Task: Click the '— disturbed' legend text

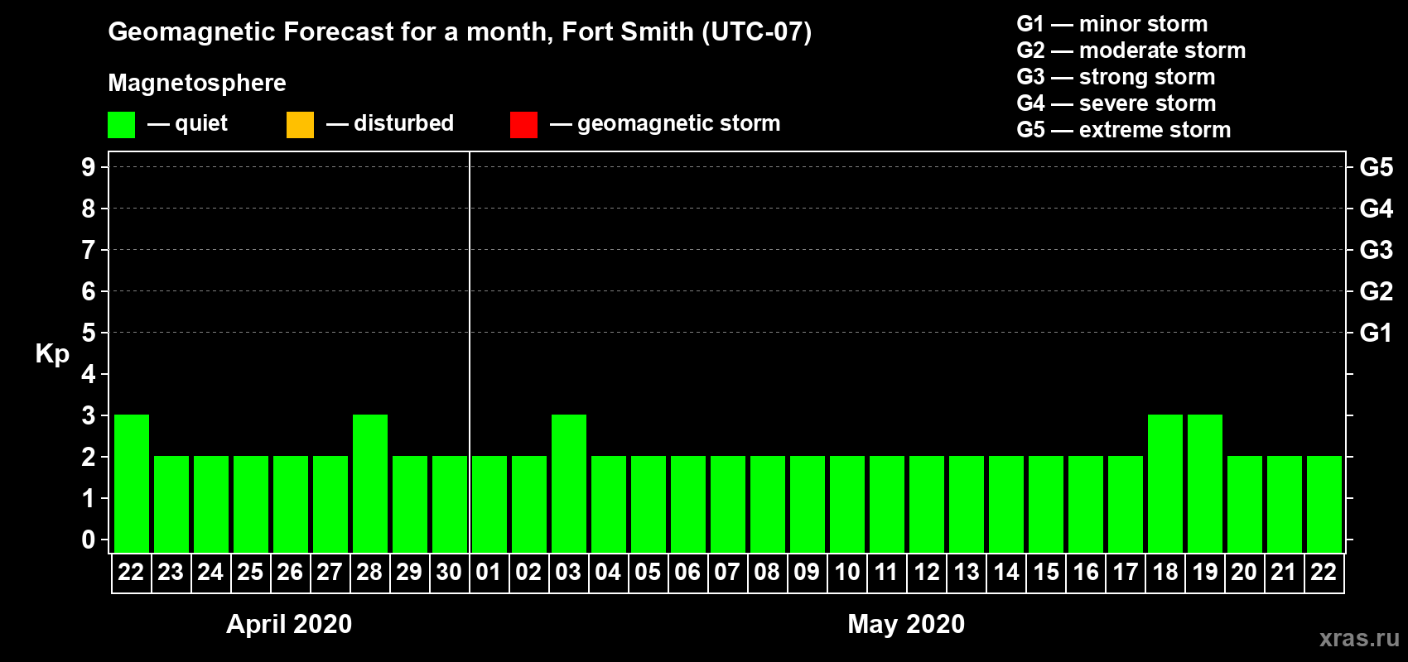Action: click(x=390, y=123)
